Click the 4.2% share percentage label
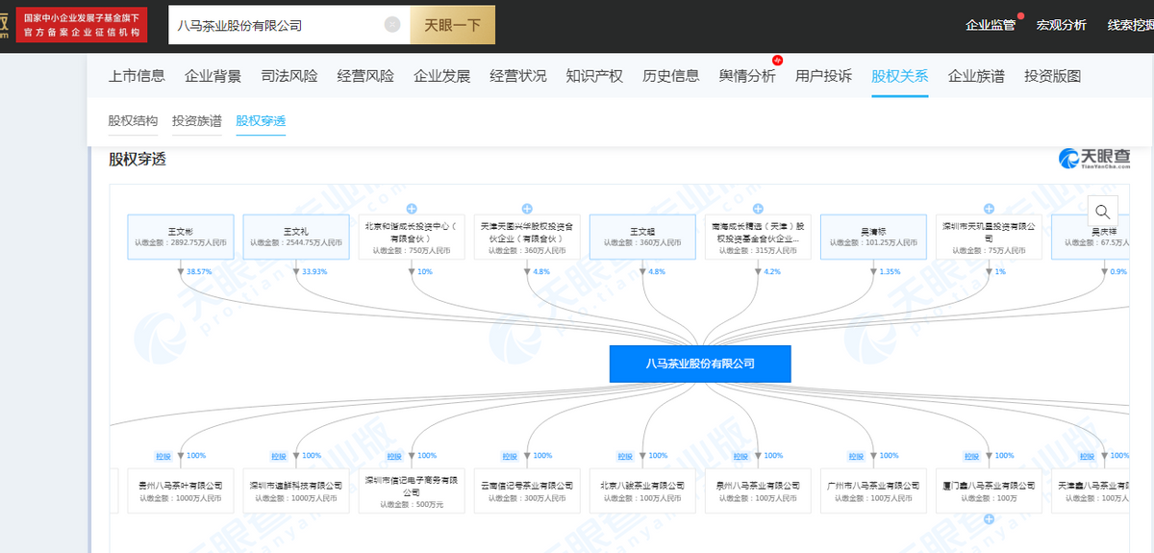Viewport: 1154px width, 553px height. coord(772,272)
